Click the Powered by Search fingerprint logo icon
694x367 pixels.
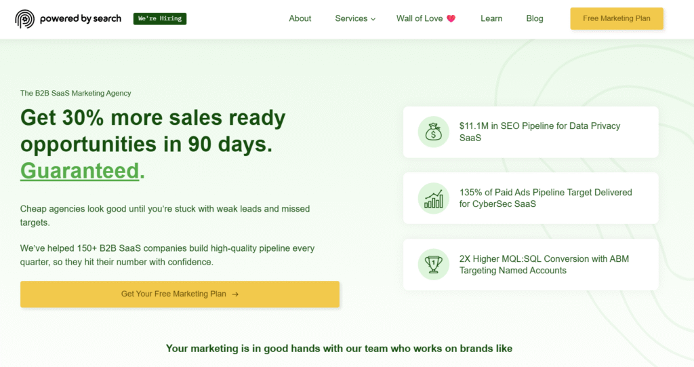25,19
